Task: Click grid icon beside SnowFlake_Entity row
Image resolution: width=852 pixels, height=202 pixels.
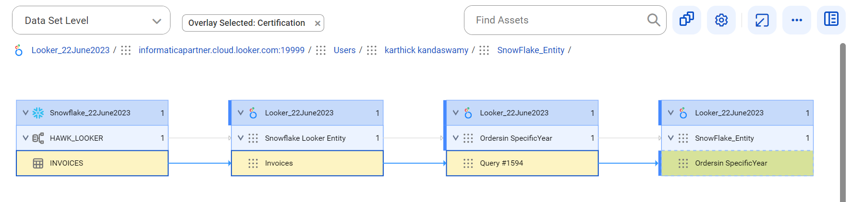Action: click(683, 138)
